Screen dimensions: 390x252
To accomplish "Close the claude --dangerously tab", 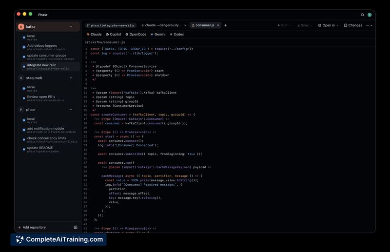I will coord(185,25).
